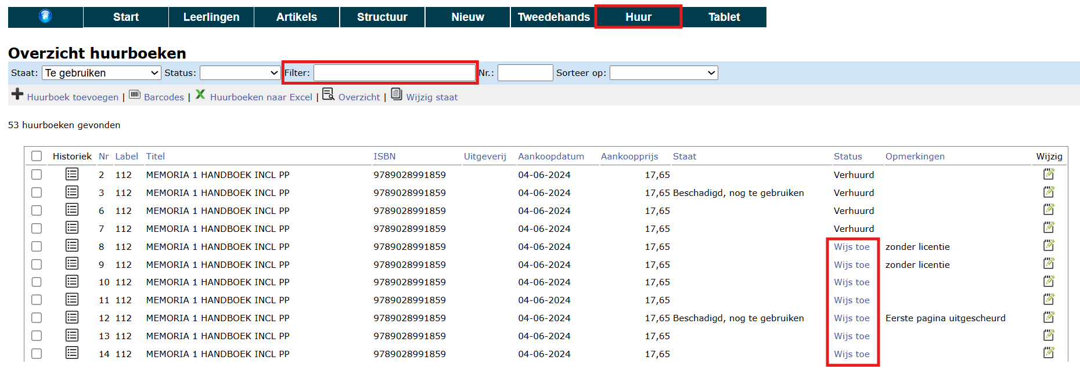Click Huurboeken naar Excel link
This screenshot has height=367, width=1080.
[x=261, y=97]
